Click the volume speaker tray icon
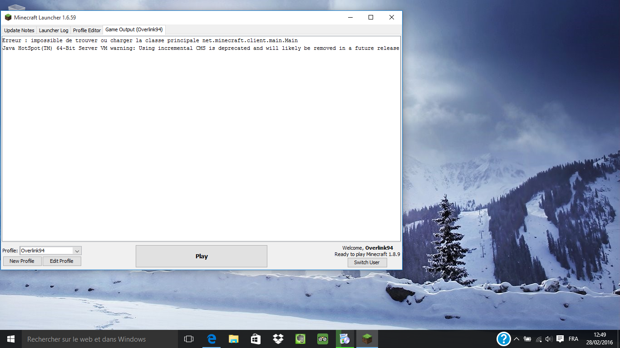The image size is (620, 348). [x=549, y=339]
